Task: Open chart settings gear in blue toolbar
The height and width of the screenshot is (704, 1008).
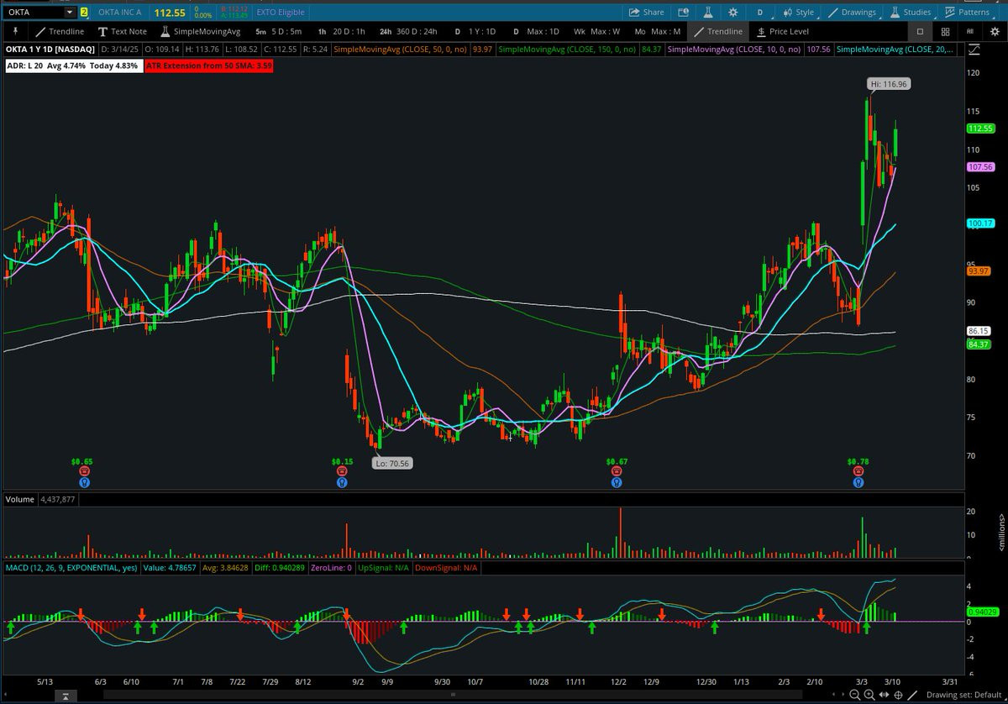Action: click(733, 13)
